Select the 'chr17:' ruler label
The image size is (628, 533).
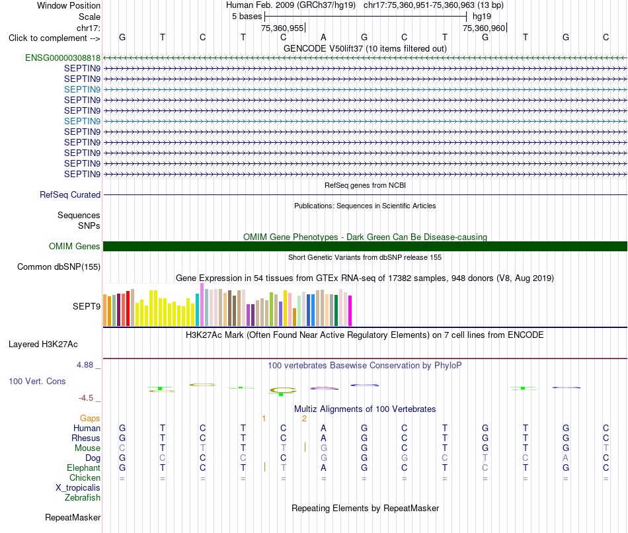[89, 28]
